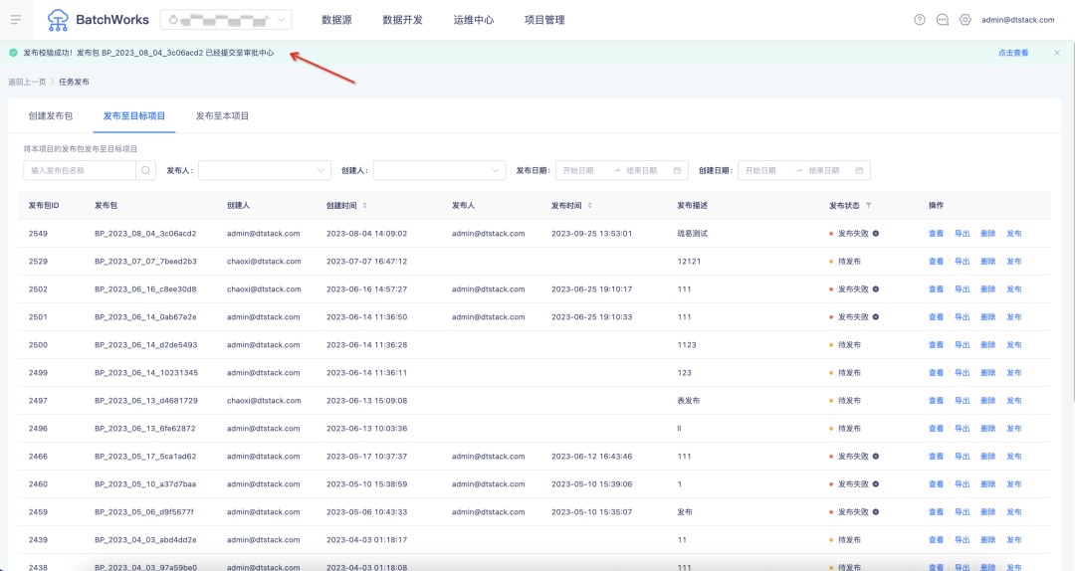Click the search magnifier icon
1075x571 pixels.
click(x=146, y=170)
